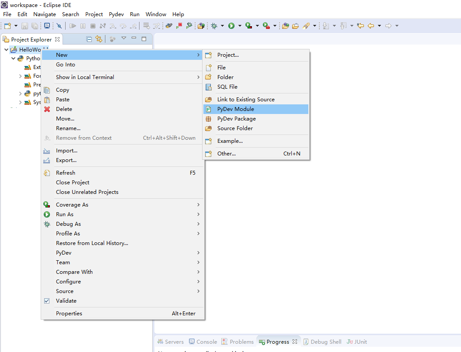Close the Progress view tab

pos(295,342)
